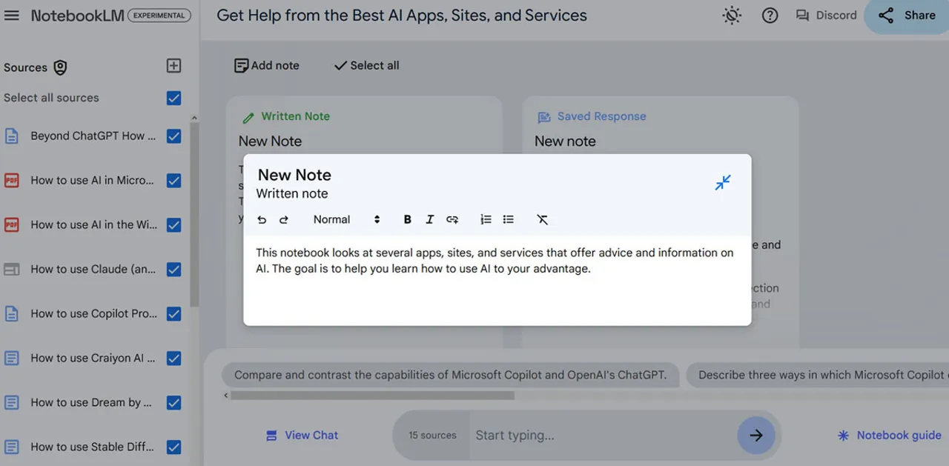This screenshot has height=466, width=949.
Task: Insert a link using the link icon
Action: coord(452,219)
